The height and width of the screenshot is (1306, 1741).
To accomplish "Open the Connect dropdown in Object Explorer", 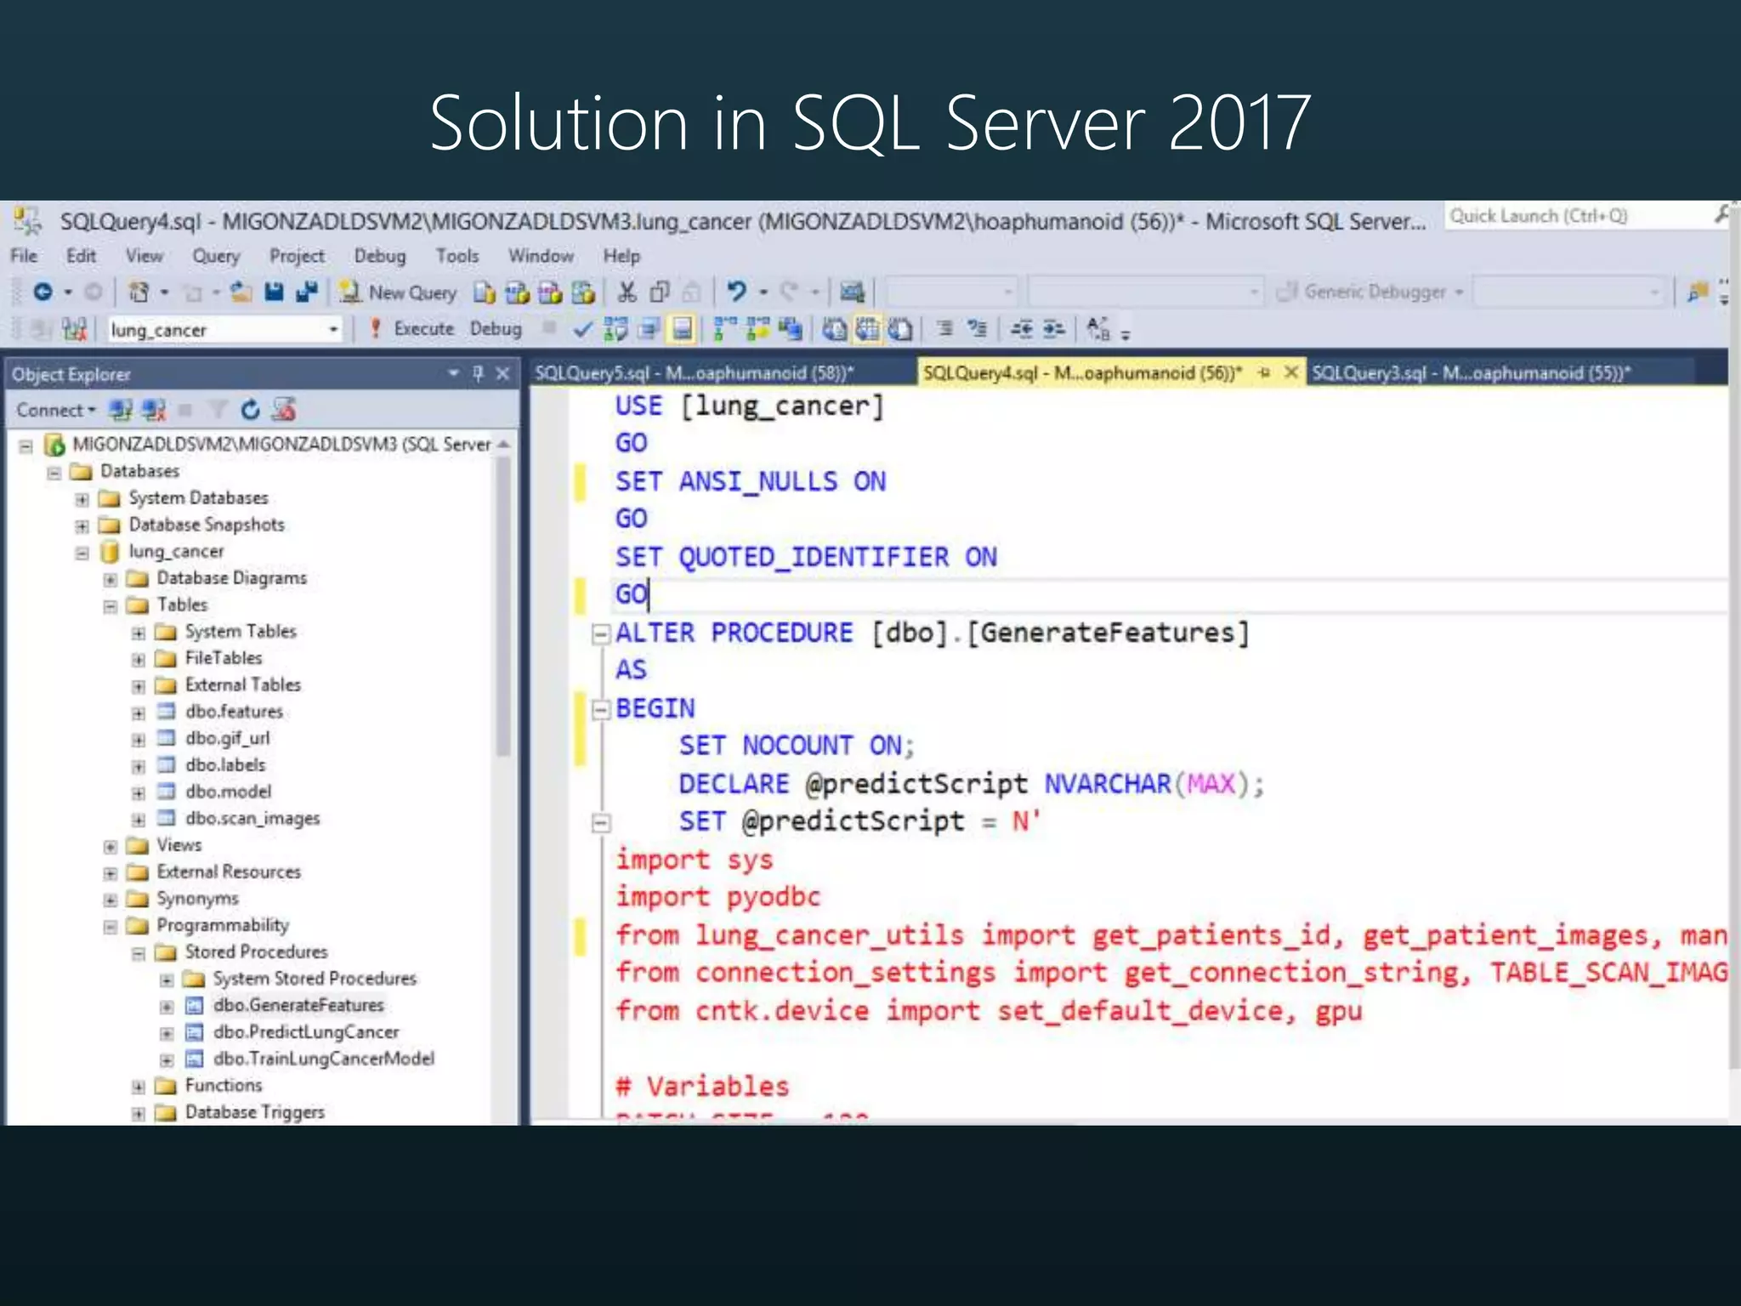I will 56,411.
